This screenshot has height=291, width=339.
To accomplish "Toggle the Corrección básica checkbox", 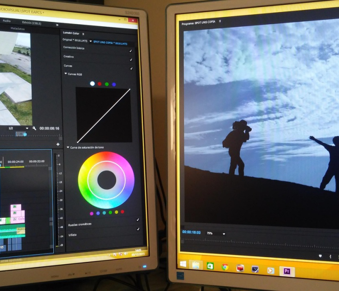I will point(131,49).
